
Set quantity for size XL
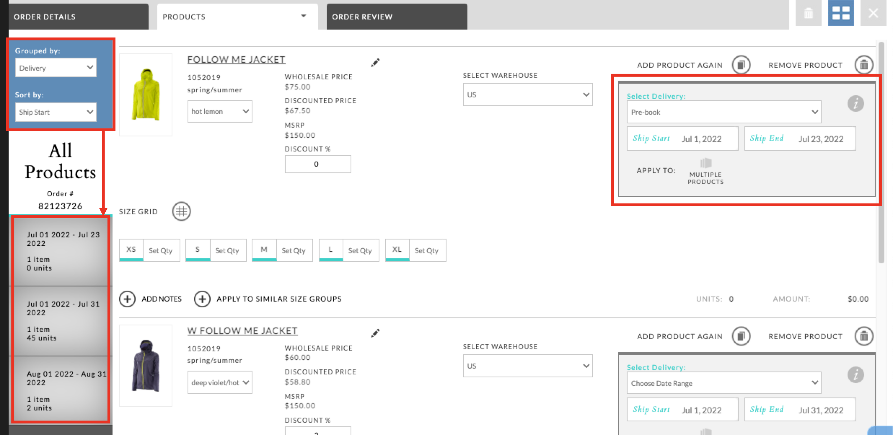click(x=427, y=250)
